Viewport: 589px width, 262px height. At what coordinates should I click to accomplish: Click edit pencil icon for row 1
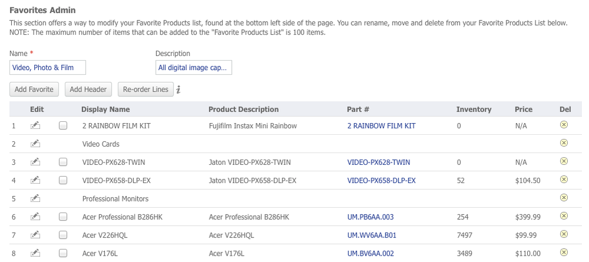coord(35,125)
